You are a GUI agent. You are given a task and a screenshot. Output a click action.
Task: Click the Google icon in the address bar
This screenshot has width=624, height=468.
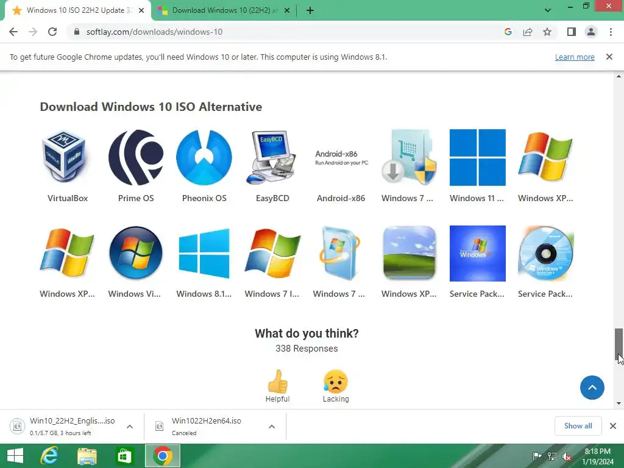click(508, 32)
